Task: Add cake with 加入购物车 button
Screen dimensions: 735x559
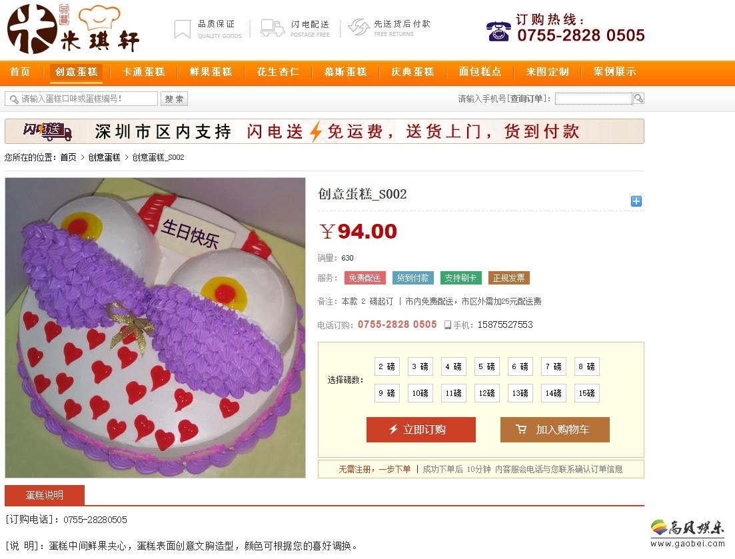Action: [x=555, y=430]
